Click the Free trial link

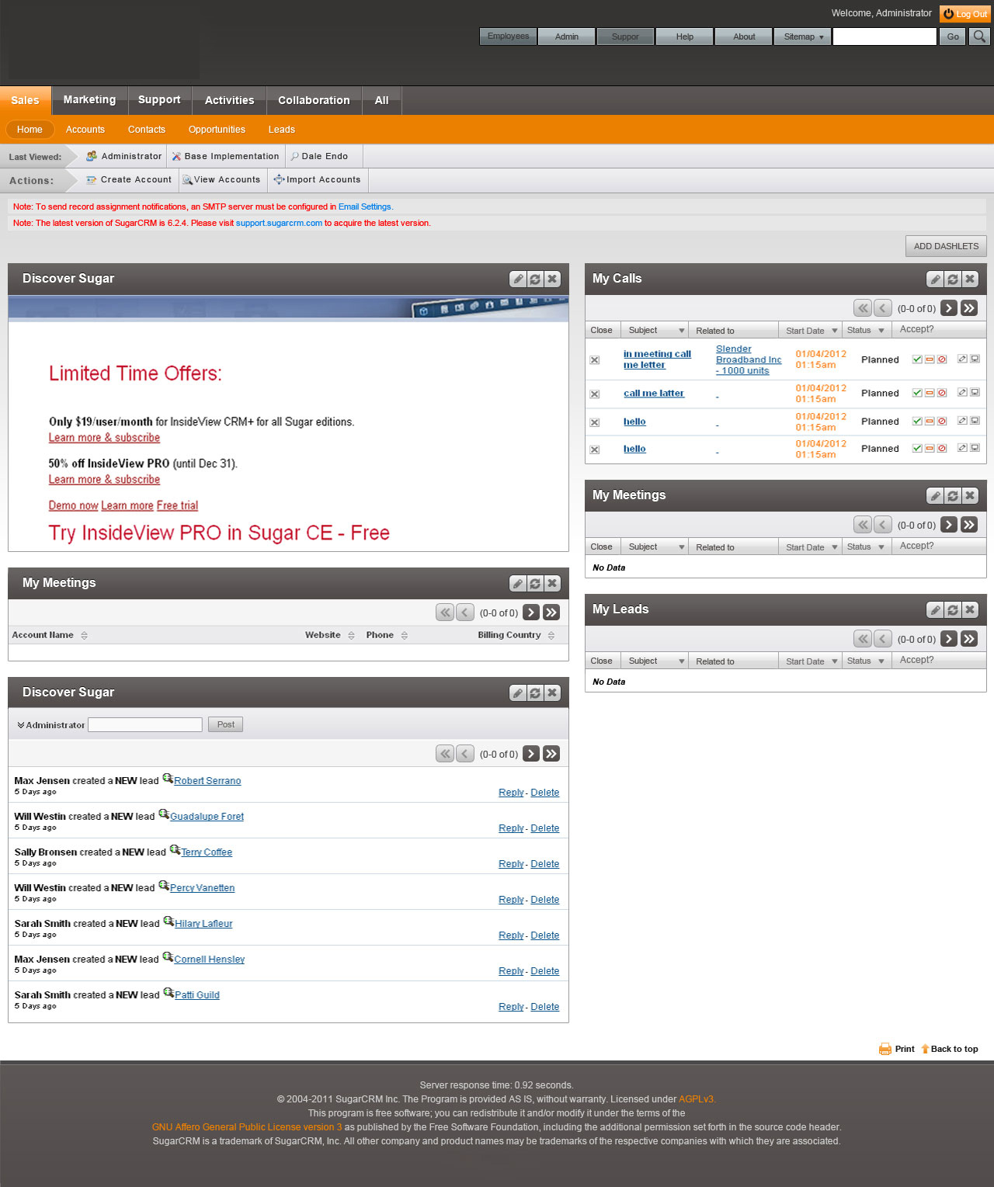(177, 505)
